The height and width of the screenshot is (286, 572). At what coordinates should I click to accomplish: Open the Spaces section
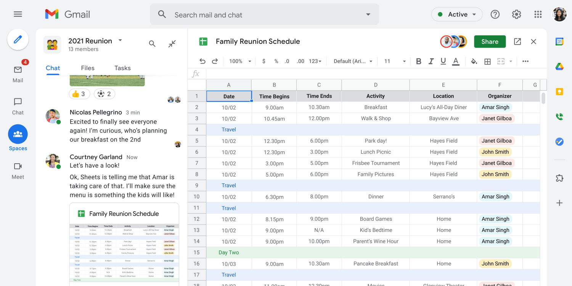pos(18,138)
